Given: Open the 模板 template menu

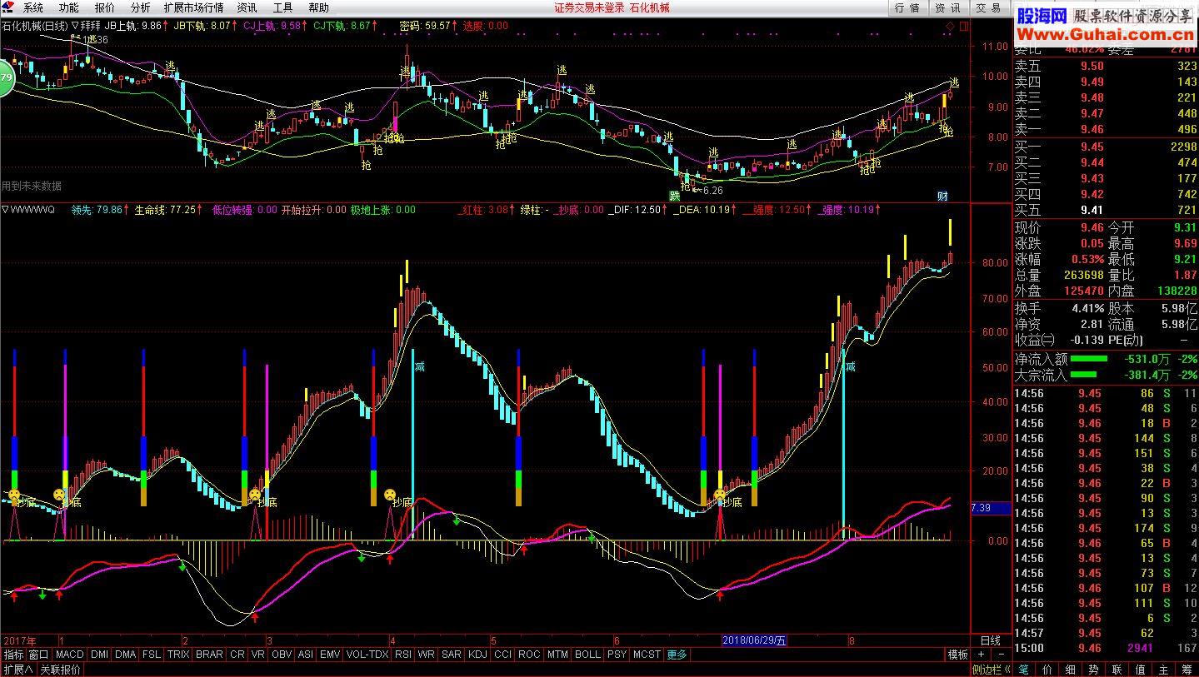Looking at the screenshot, I should (x=957, y=655).
